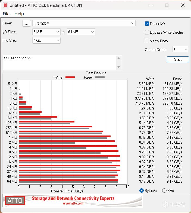Uncheck the Direct I/O checkbox
Image resolution: width=191 pixels, height=213 pixels.
tap(147, 24)
